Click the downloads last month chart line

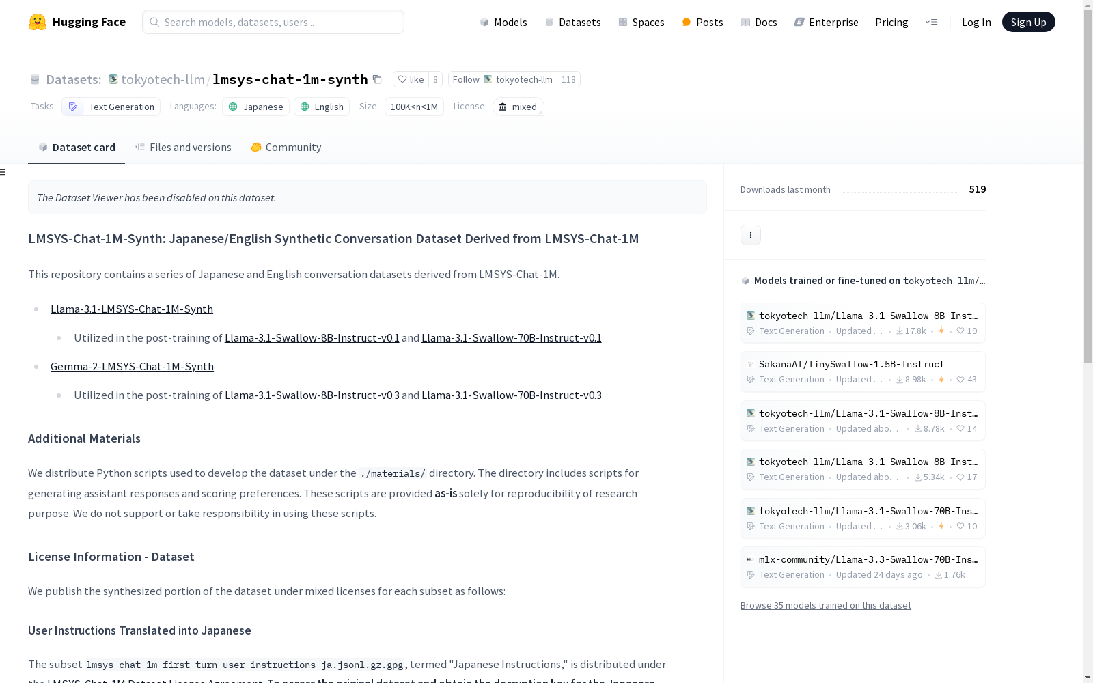[x=900, y=191]
